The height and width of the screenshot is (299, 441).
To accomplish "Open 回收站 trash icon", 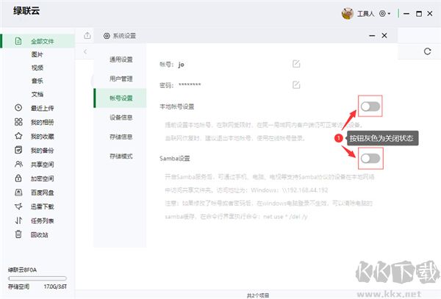I will click(x=18, y=234).
